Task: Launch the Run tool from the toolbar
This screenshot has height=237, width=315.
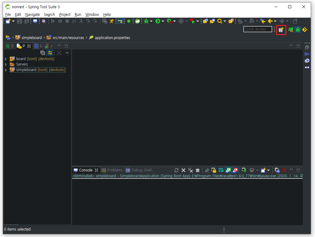Action: (x=157, y=21)
